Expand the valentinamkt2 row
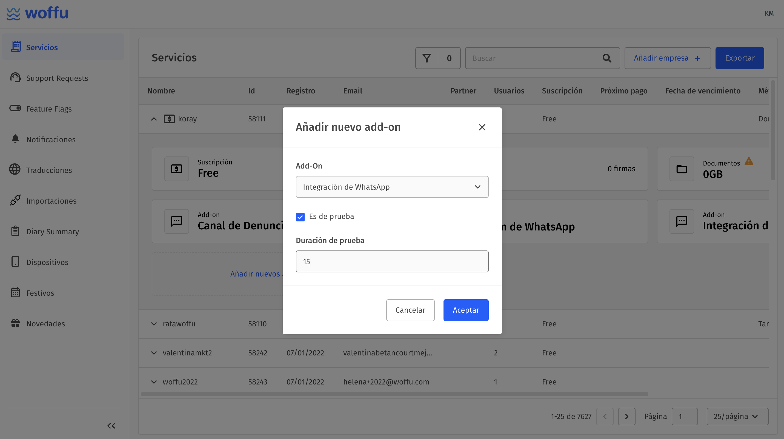The height and width of the screenshot is (439, 784). coord(154,352)
